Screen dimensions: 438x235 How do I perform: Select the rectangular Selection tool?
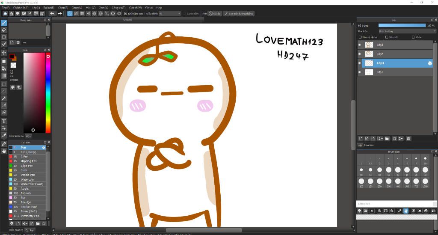(x=4, y=84)
